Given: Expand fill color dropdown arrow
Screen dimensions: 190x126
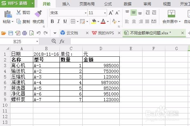Looking at the screenshot, I should pyautogui.click(x=98, y=22).
